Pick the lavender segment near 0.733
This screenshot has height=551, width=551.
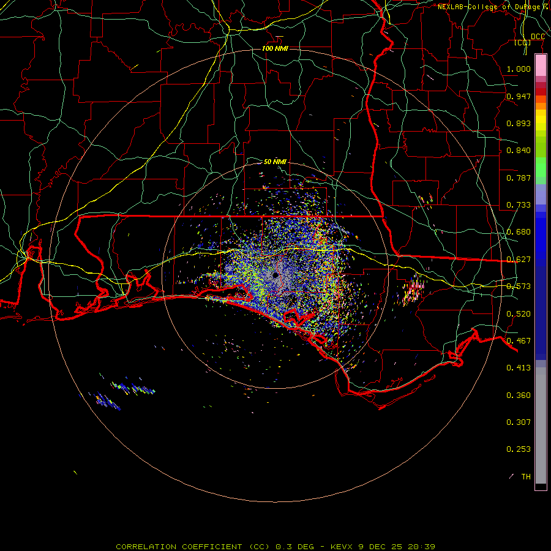541,194
